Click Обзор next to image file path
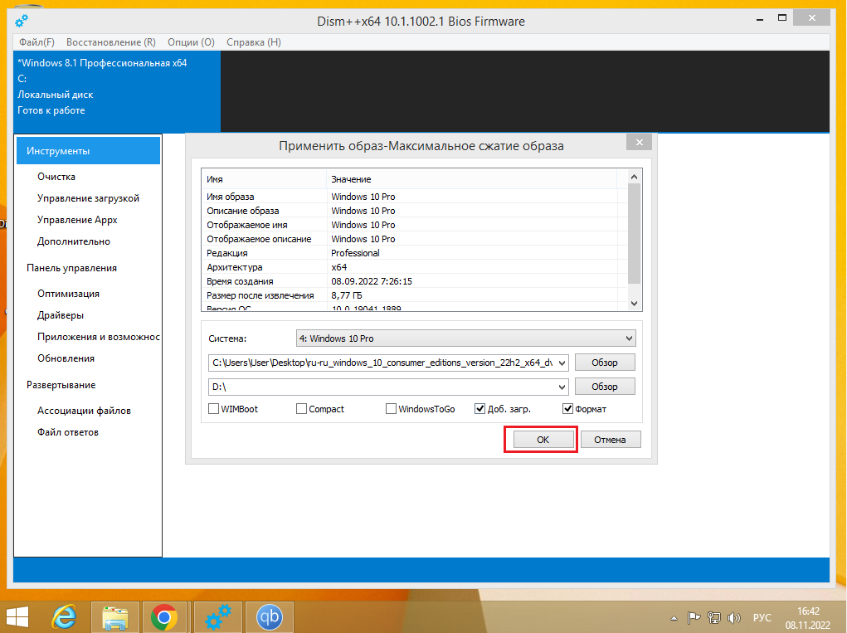 click(x=605, y=363)
